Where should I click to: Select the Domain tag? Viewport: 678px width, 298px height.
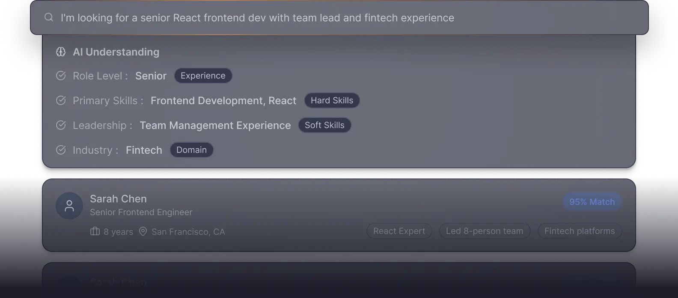coord(191,150)
